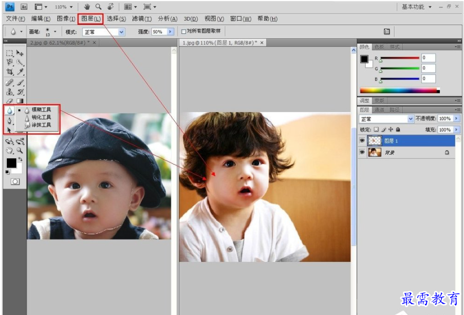Select the Brush tool
The width and height of the screenshot is (464, 315).
[20, 82]
